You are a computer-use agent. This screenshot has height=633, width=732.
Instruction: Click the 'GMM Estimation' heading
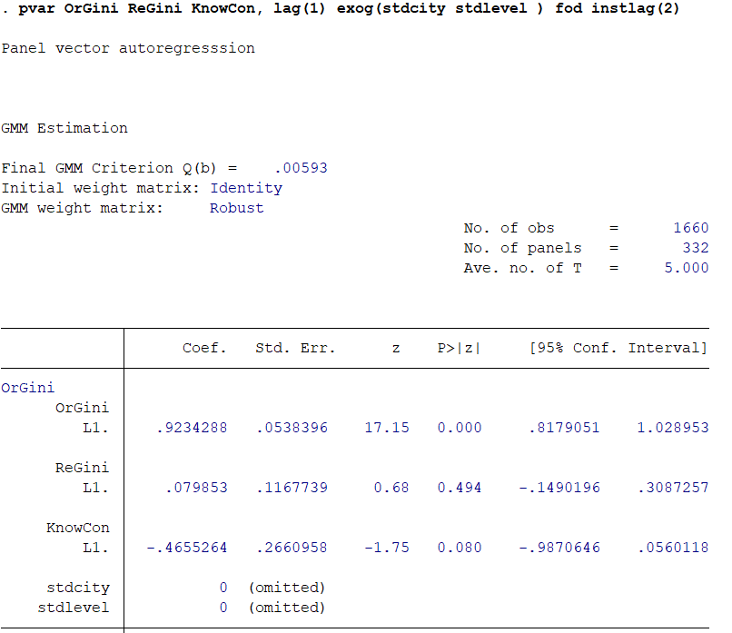click(64, 128)
